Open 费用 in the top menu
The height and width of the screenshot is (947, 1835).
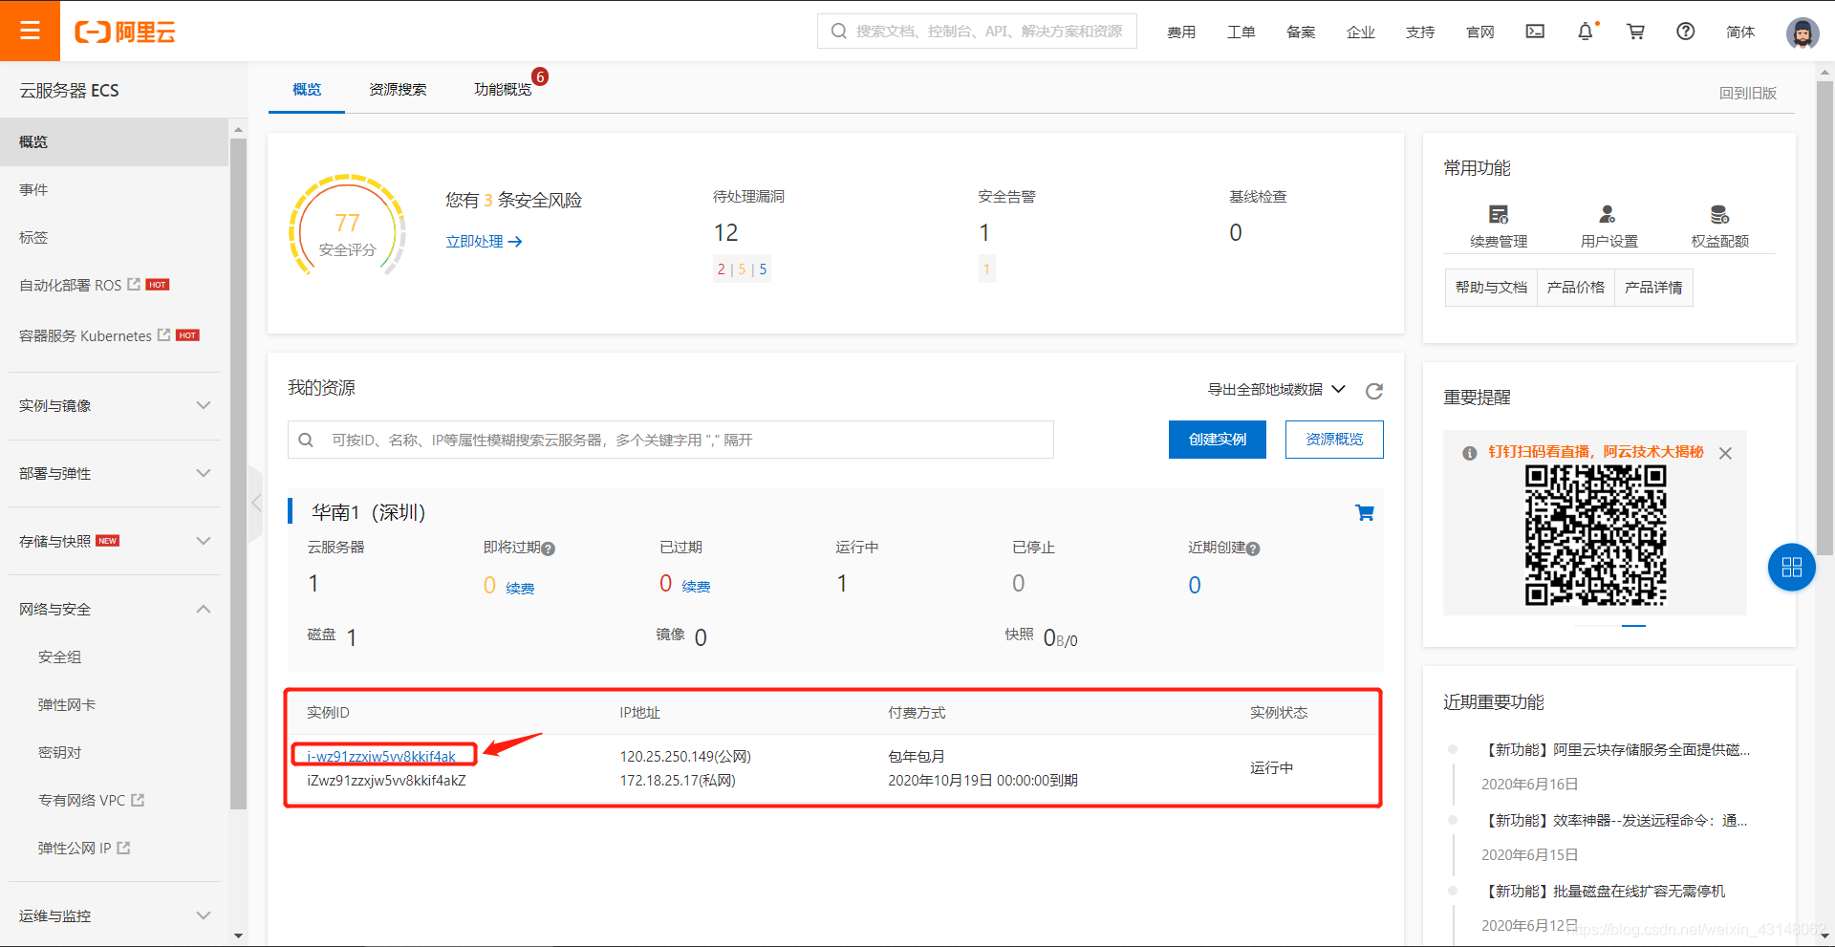pyautogui.click(x=1181, y=32)
